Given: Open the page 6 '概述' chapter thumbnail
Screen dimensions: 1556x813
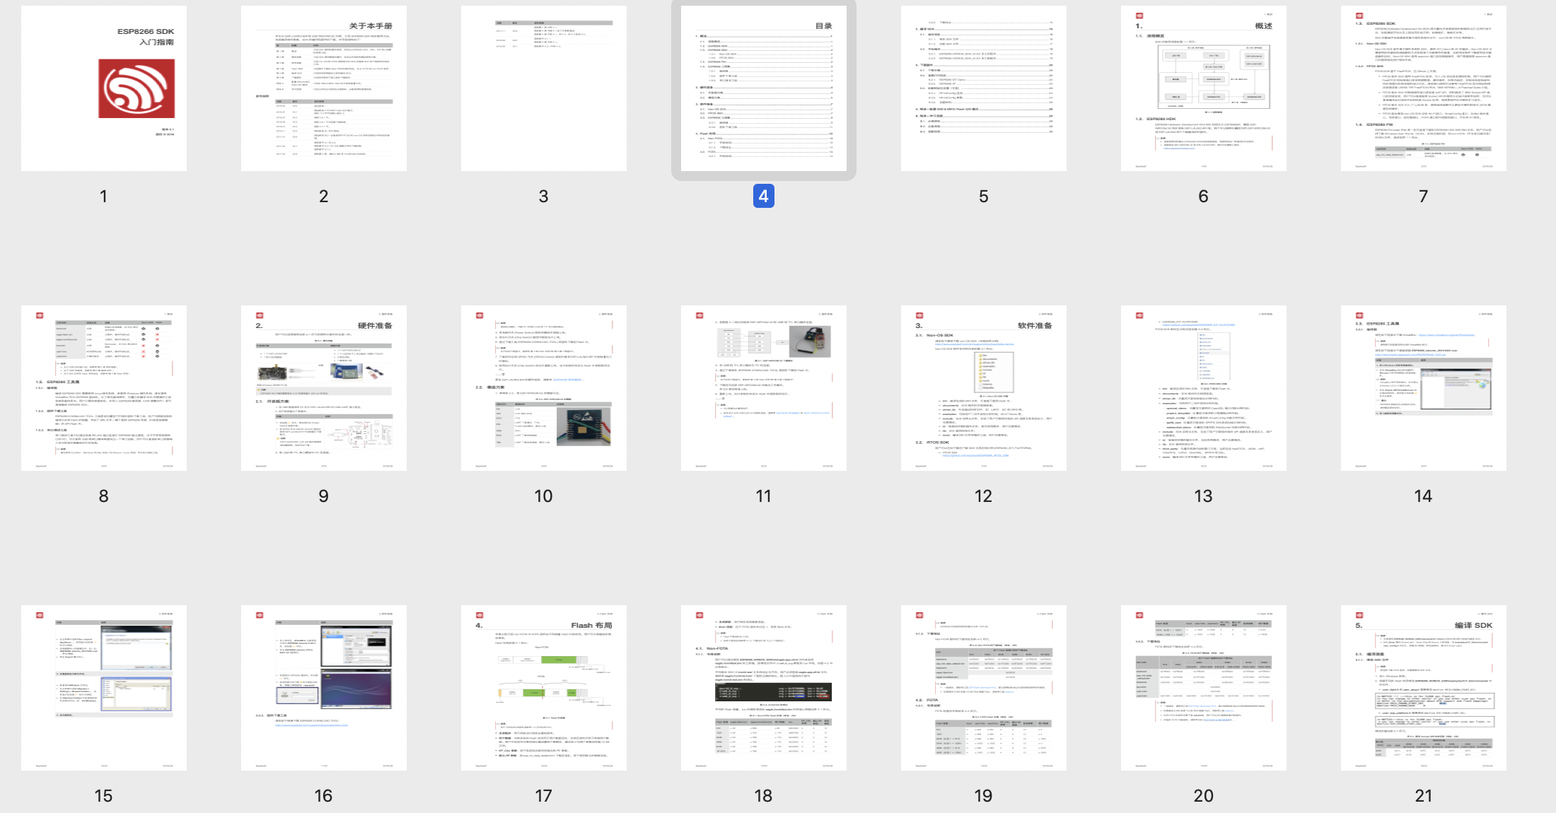Looking at the screenshot, I should (x=1204, y=88).
